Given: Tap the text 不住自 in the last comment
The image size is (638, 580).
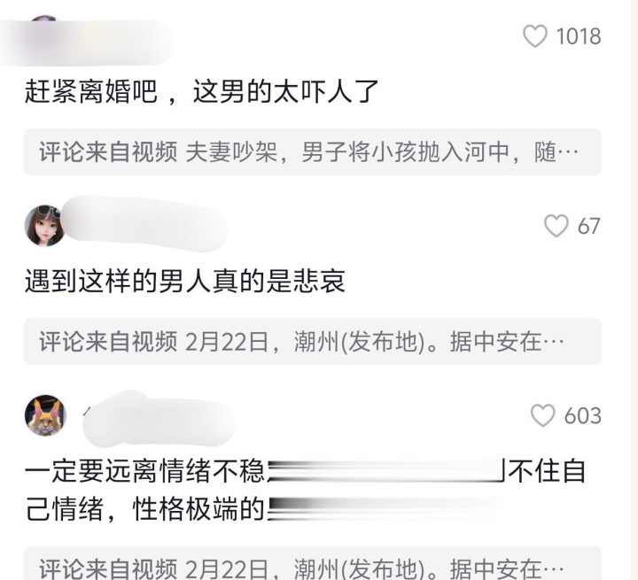Looking at the screenshot, I should (x=547, y=471).
